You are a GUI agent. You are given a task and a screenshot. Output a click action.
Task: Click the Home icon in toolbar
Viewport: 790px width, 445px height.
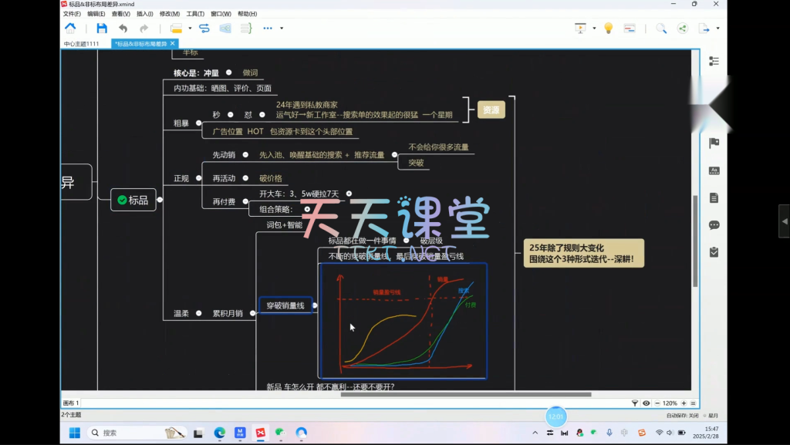[x=70, y=29]
